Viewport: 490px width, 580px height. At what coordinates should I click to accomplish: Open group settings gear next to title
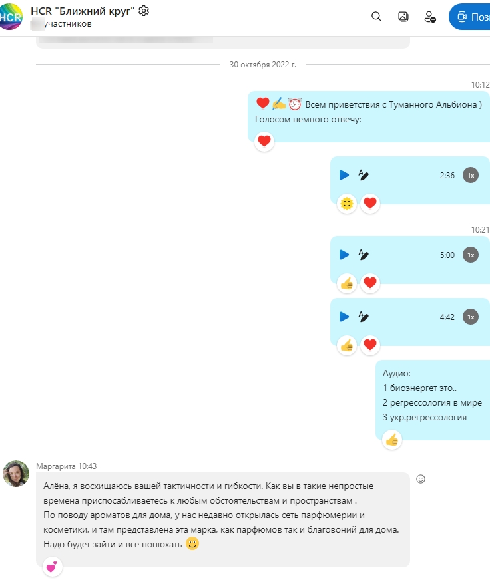coord(144,11)
